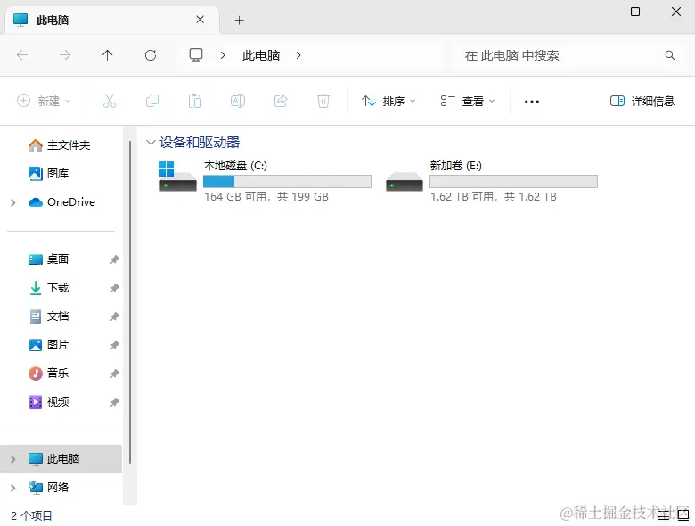Image resolution: width=695 pixels, height=526 pixels.
Task: Switch to details list view in the status bar
Action: [x=664, y=515]
